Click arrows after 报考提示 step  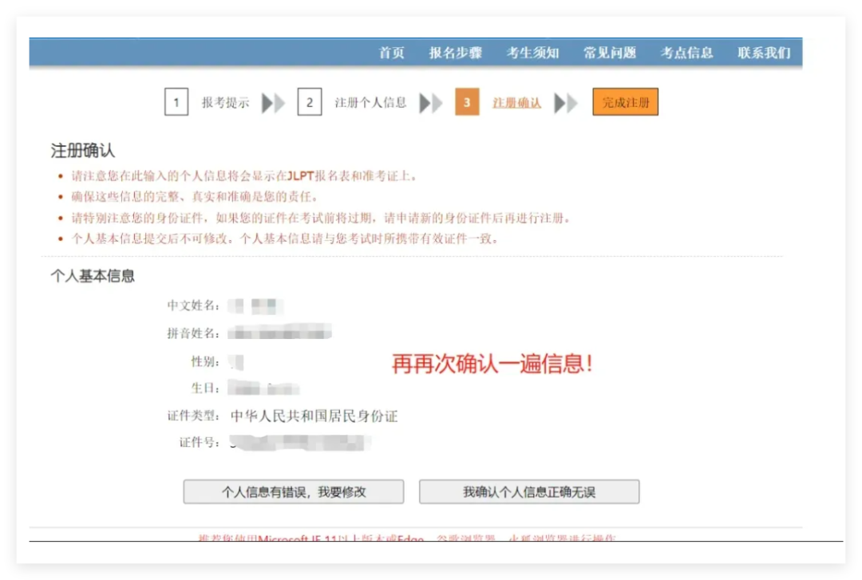tap(273, 103)
